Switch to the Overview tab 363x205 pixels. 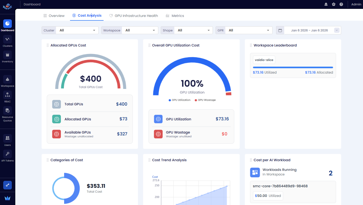[x=54, y=16]
